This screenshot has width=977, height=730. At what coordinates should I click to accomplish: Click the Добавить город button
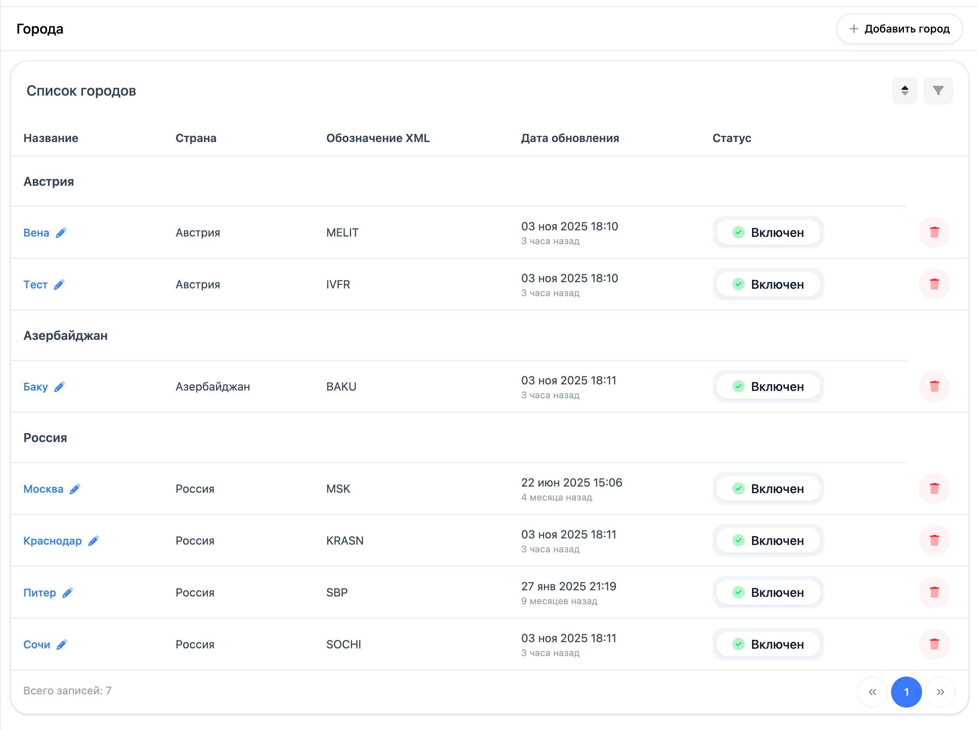tap(899, 29)
